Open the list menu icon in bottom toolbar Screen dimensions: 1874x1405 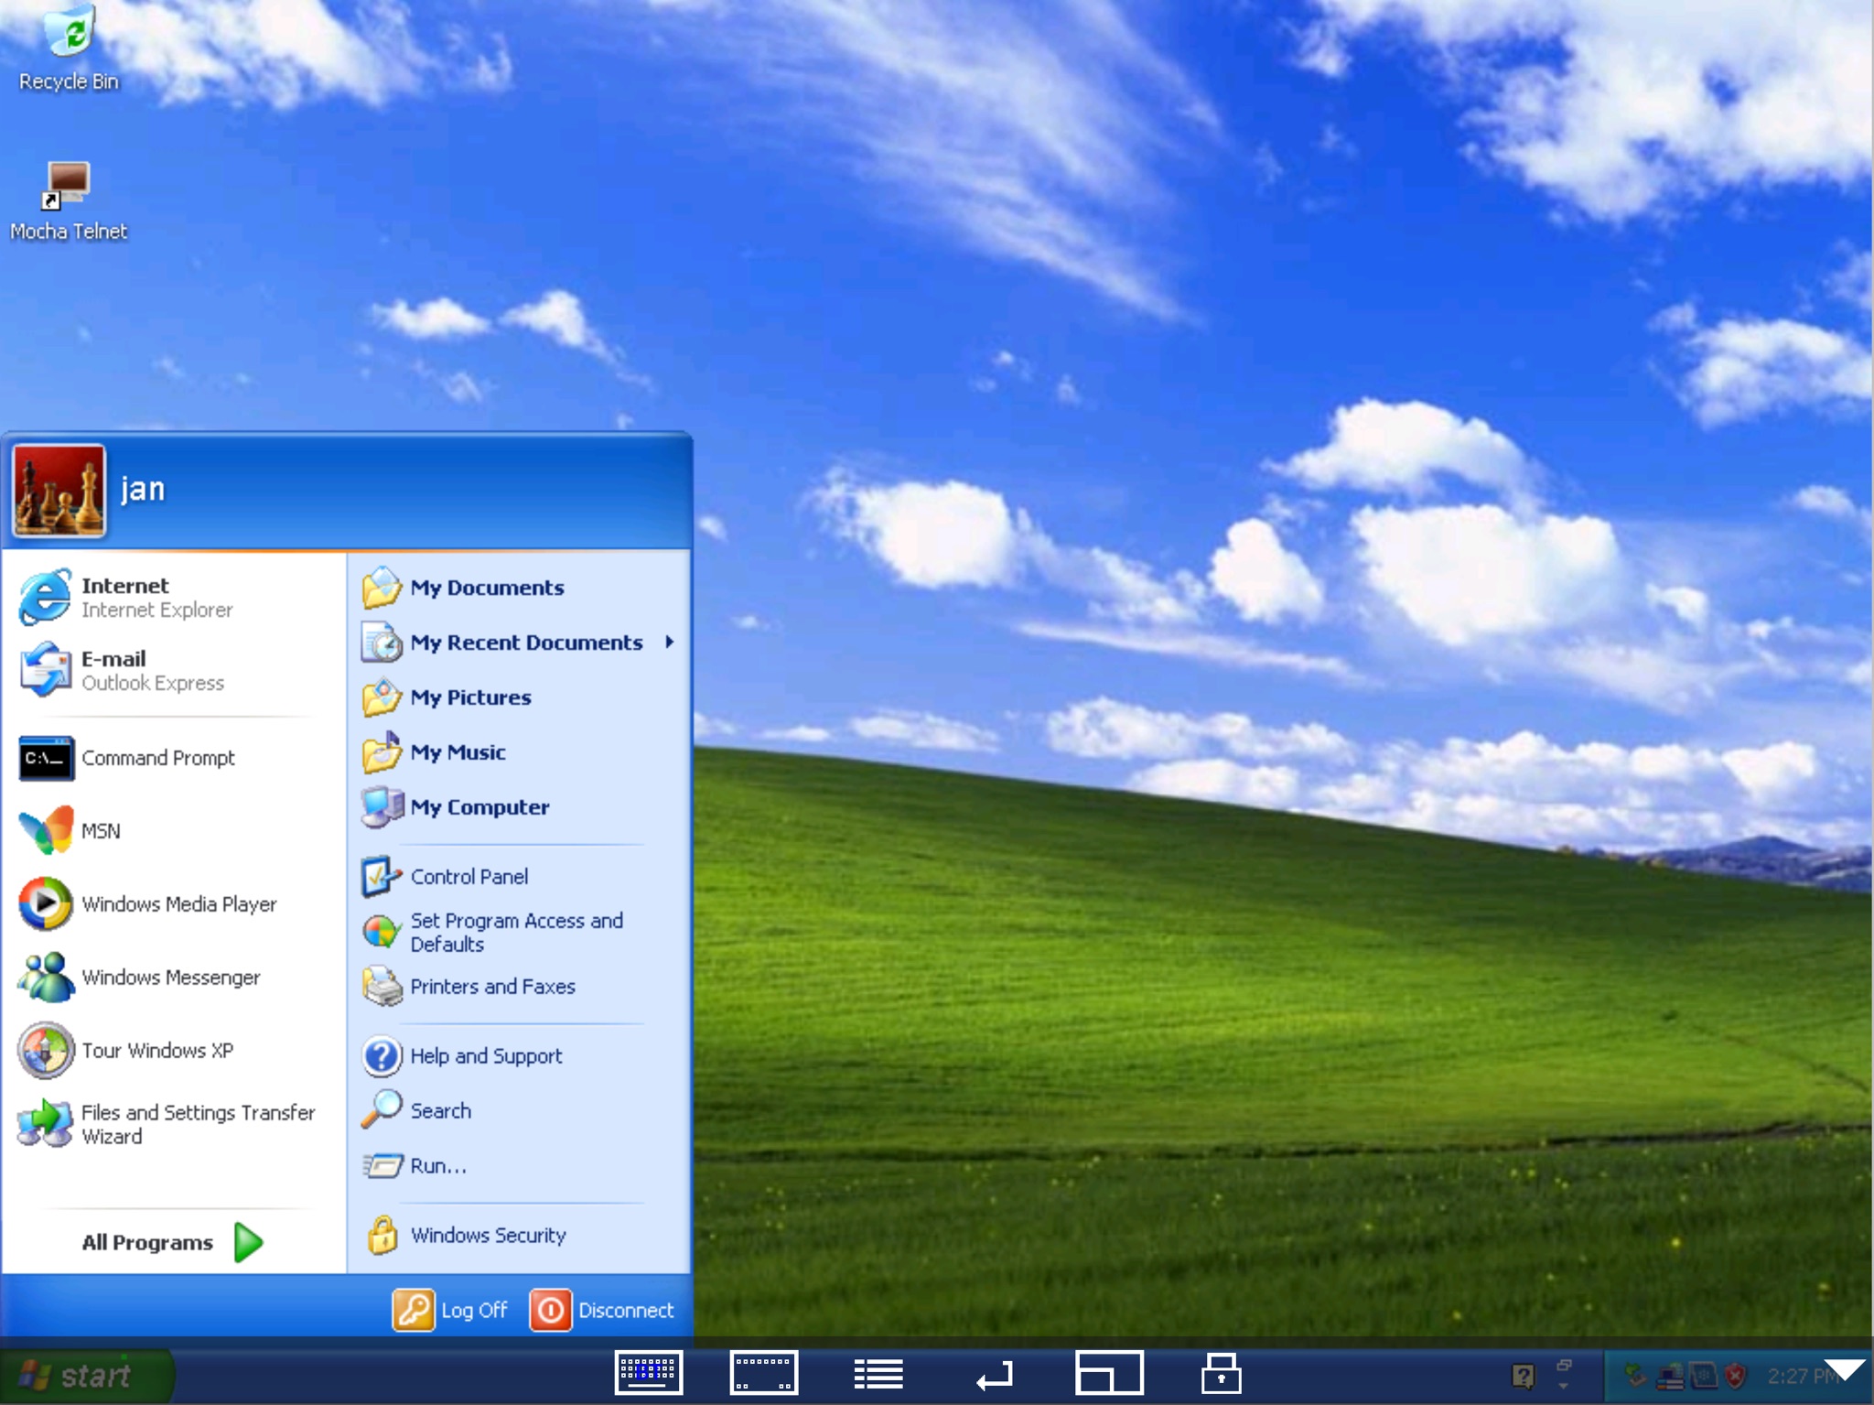(878, 1374)
